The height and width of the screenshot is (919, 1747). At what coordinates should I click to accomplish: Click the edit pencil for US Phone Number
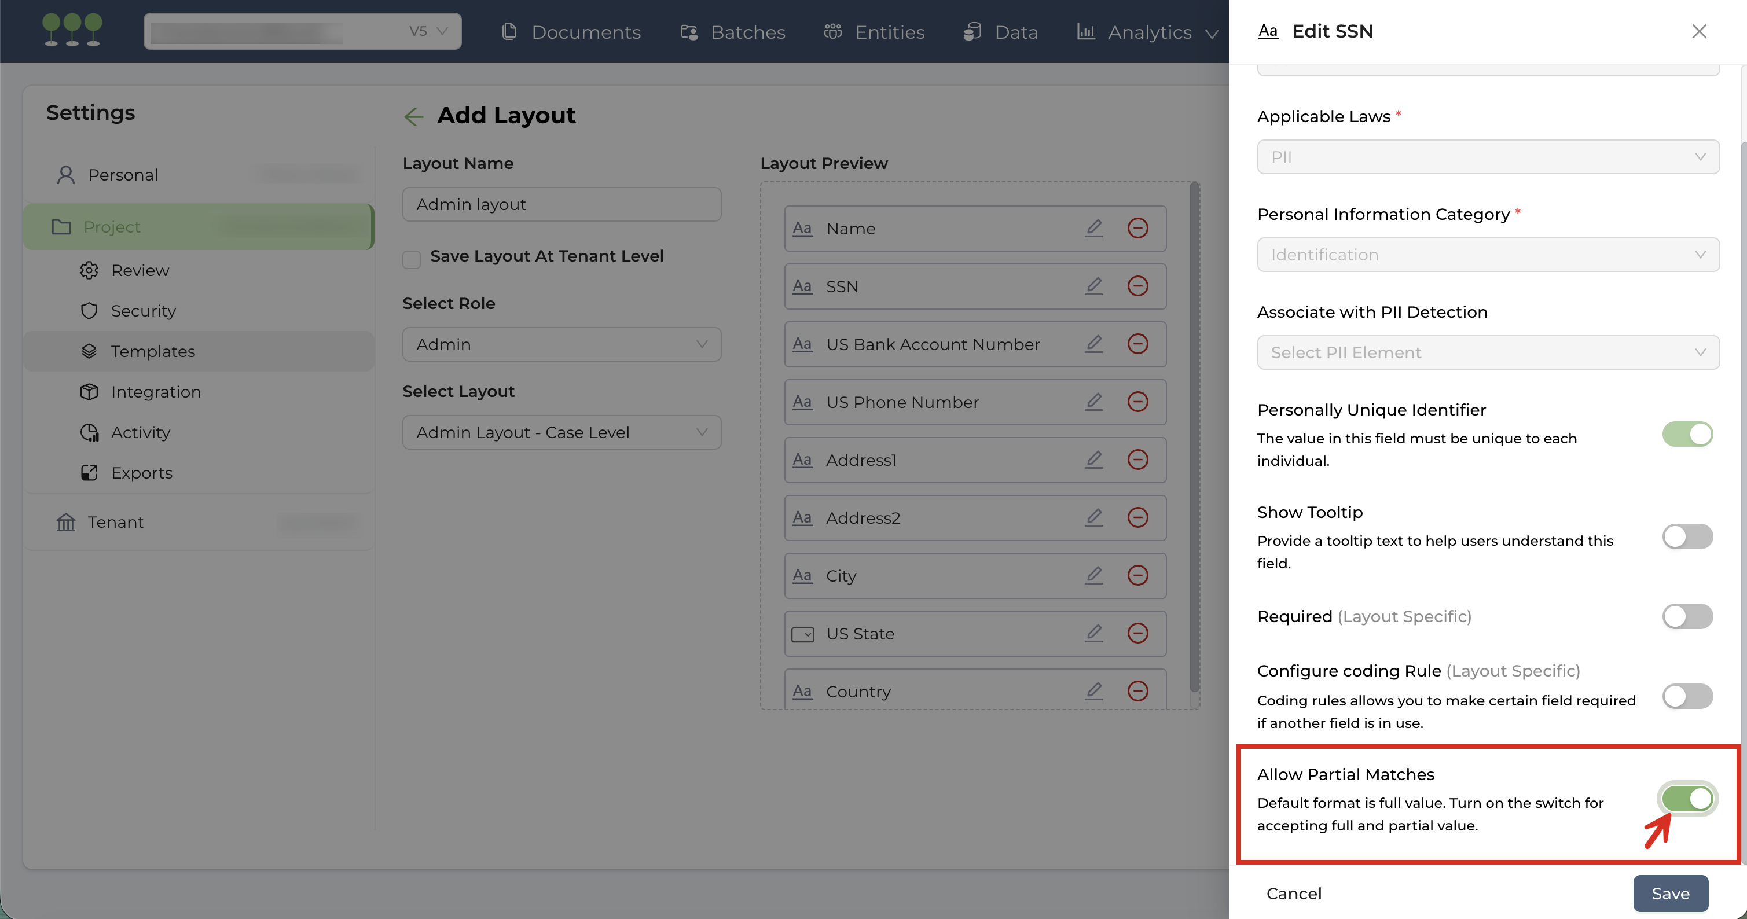1094,402
